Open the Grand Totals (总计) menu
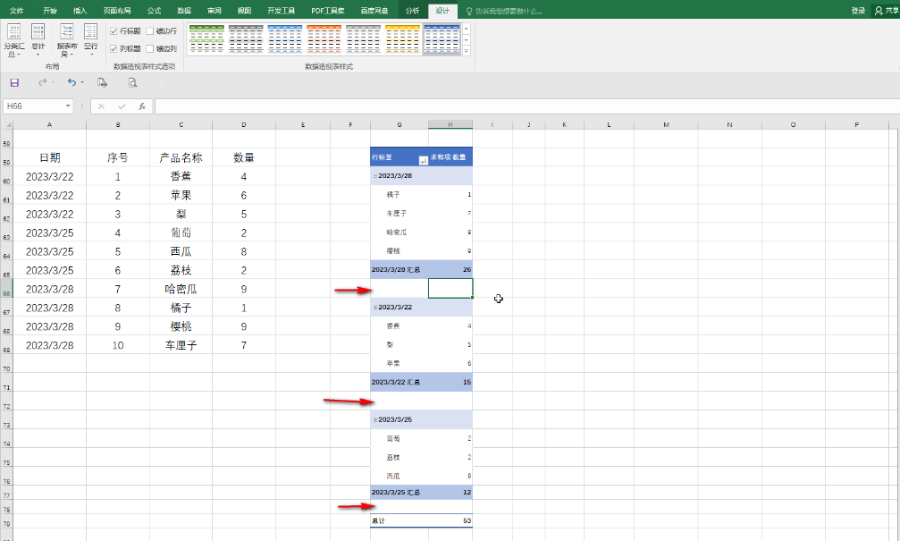900x541 pixels. (38, 41)
